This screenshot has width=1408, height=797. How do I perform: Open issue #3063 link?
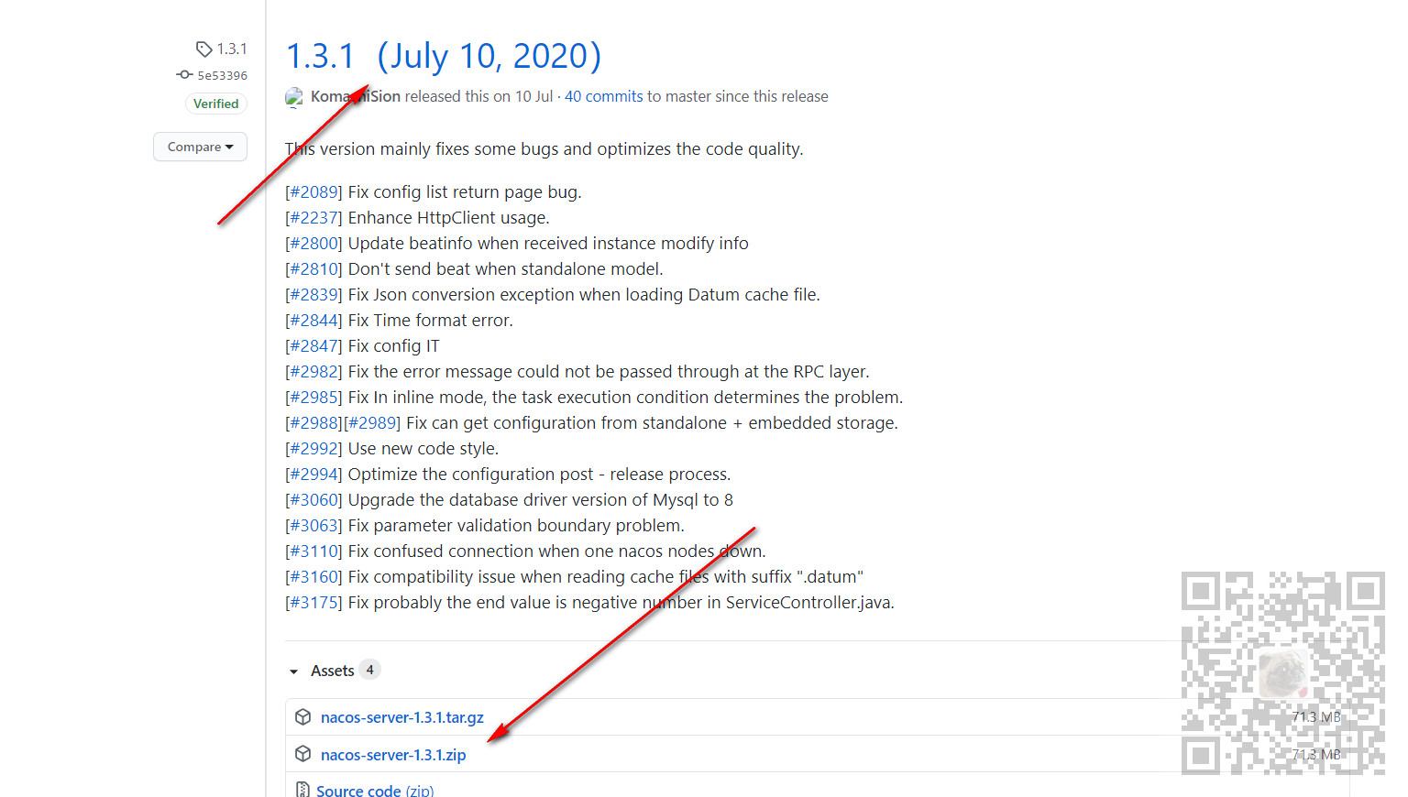point(313,525)
